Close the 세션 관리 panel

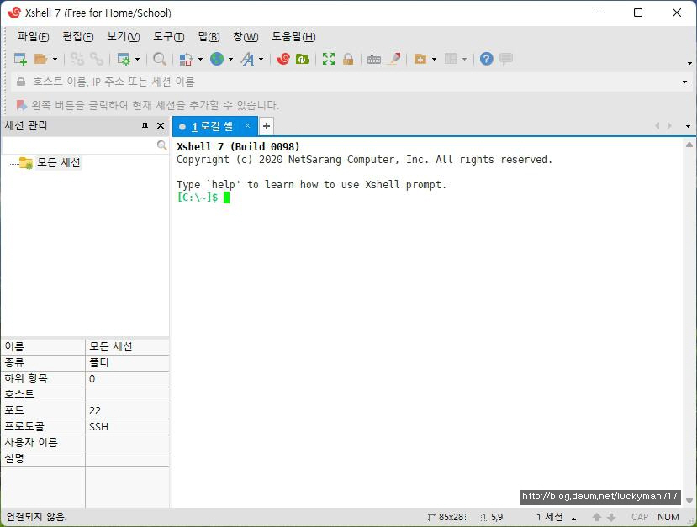pyautogui.click(x=161, y=126)
